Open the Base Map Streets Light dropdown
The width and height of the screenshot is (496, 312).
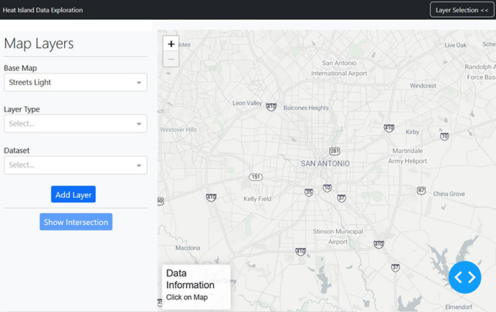coord(75,83)
